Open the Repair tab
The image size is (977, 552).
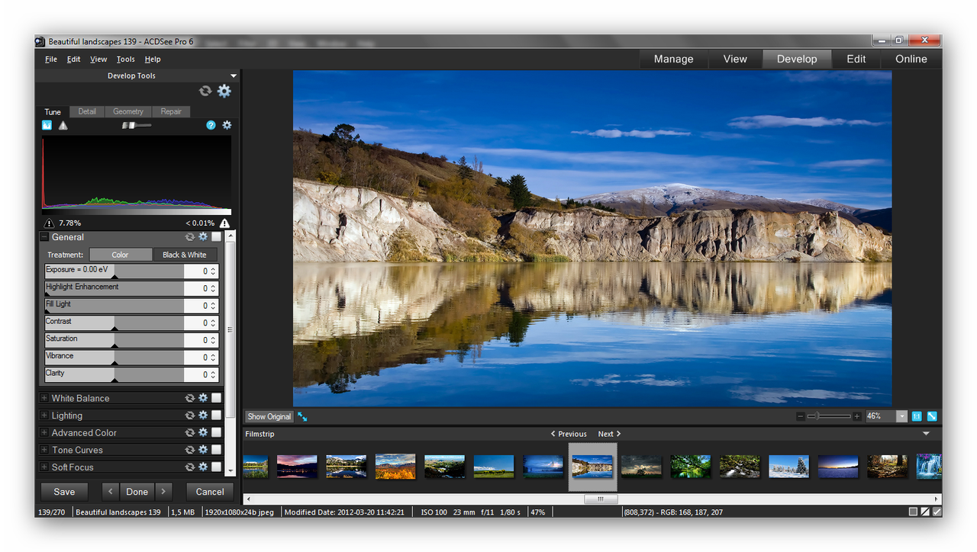pos(171,111)
